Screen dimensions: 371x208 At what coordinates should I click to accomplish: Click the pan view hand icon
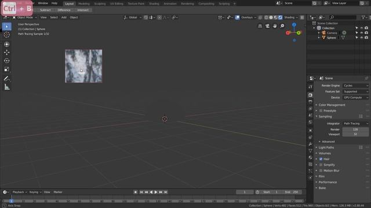tap(275, 26)
